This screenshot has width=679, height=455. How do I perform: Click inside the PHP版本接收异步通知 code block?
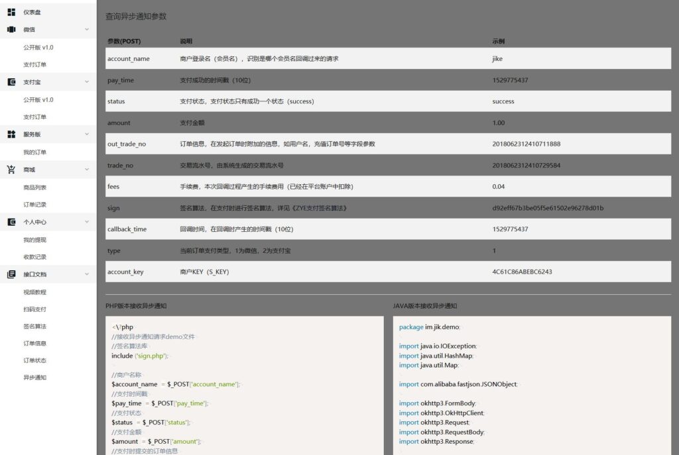[x=244, y=384]
